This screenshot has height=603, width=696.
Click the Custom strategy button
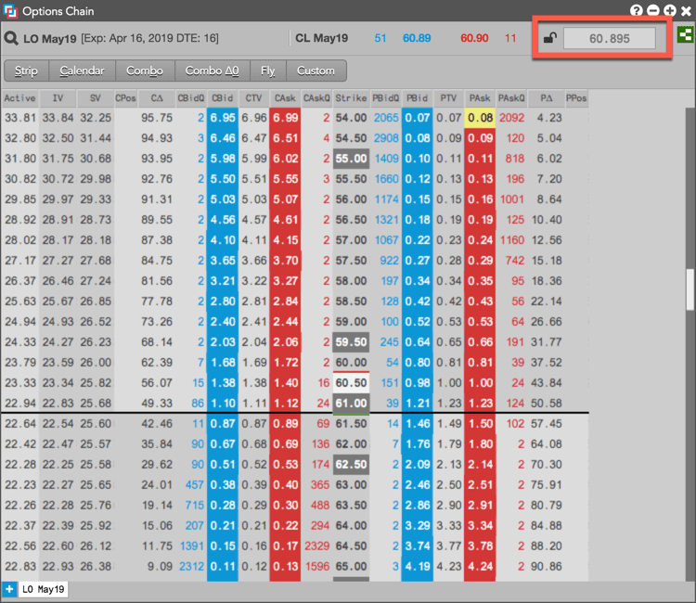click(316, 71)
